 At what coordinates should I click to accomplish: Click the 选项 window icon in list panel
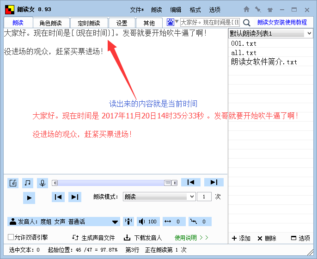pyautogui.click(x=293, y=238)
